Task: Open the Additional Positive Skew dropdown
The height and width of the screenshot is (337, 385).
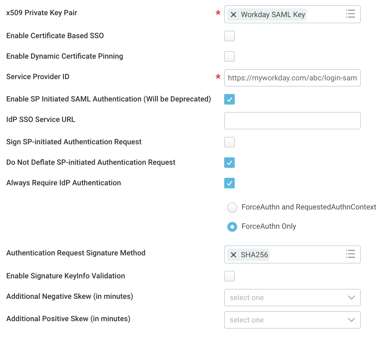Action: tap(292, 320)
